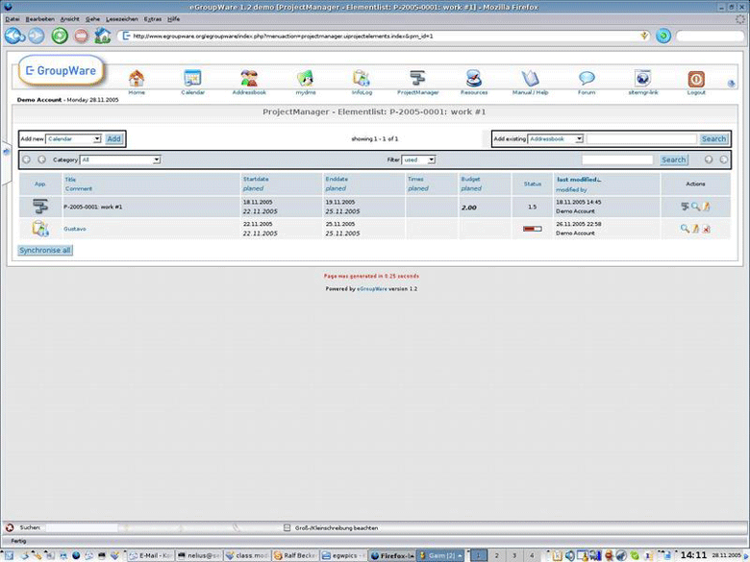Open the mydms app icon
750x562 pixels.
[305, 78]
